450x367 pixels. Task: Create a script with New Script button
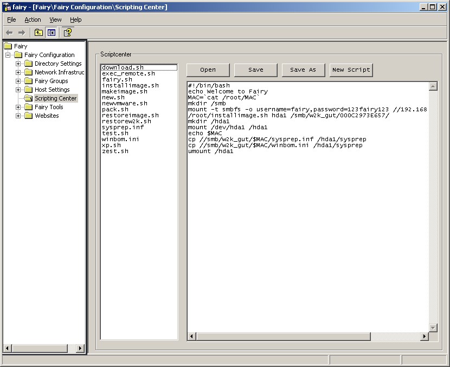tap(351, 69)
